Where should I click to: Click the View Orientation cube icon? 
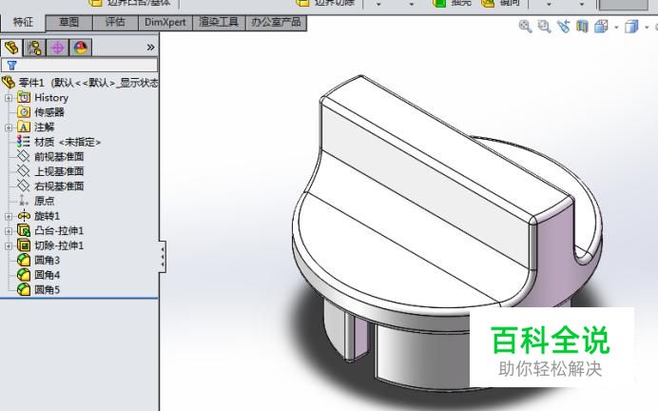coord(601,27)
